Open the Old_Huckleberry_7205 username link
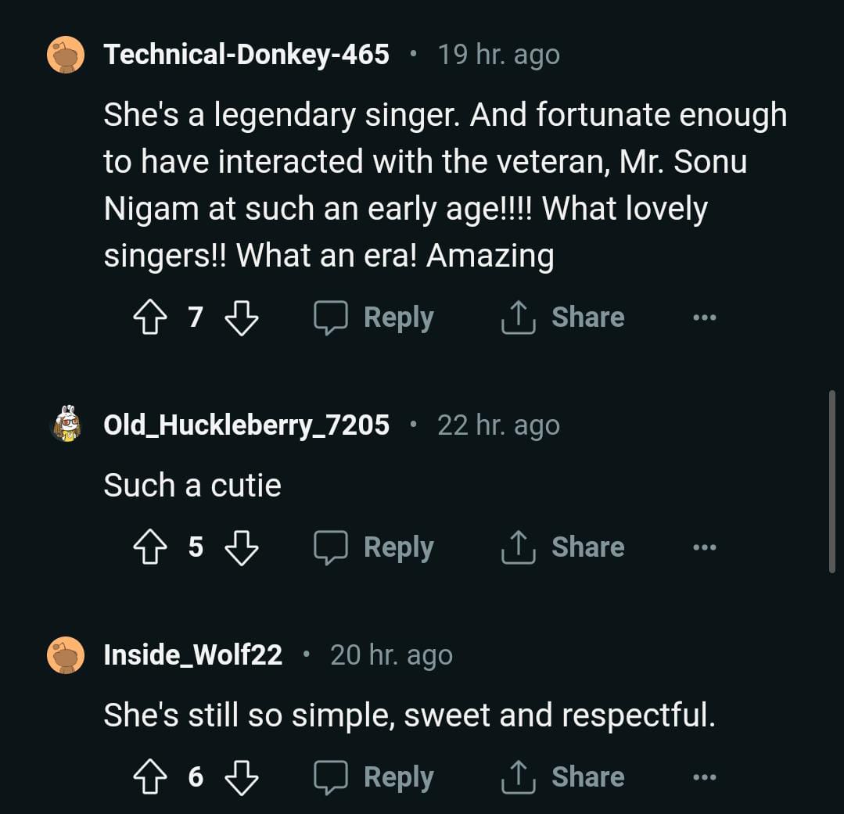 pos(246,425)
